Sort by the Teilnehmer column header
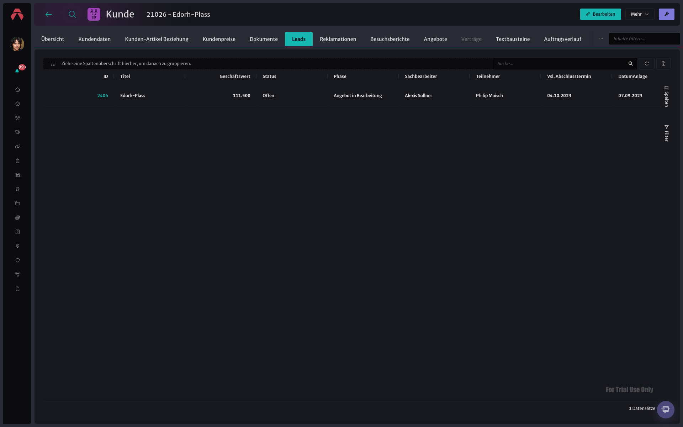Image resolution: width=683 pixels, height=427 pixels. (488, 77)
